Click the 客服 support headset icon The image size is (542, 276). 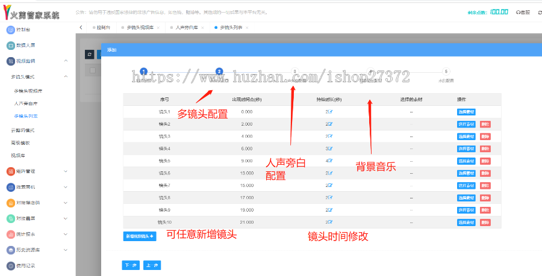tap(519, 12)
